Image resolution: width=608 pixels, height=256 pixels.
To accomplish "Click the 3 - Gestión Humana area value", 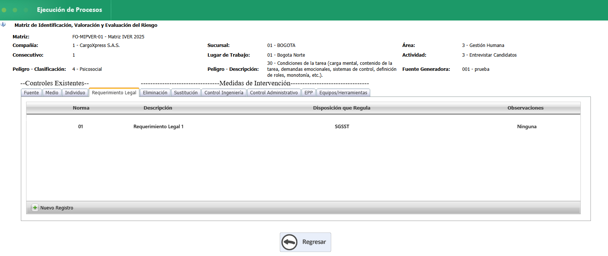I will click(x=483, y=45).
